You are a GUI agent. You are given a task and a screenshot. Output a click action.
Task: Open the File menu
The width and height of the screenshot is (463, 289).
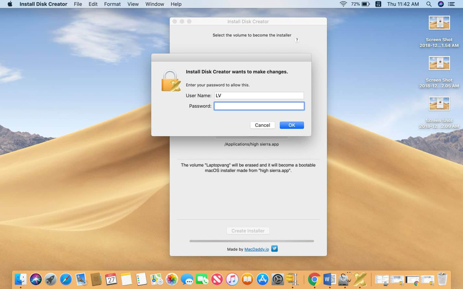(78, 4)
